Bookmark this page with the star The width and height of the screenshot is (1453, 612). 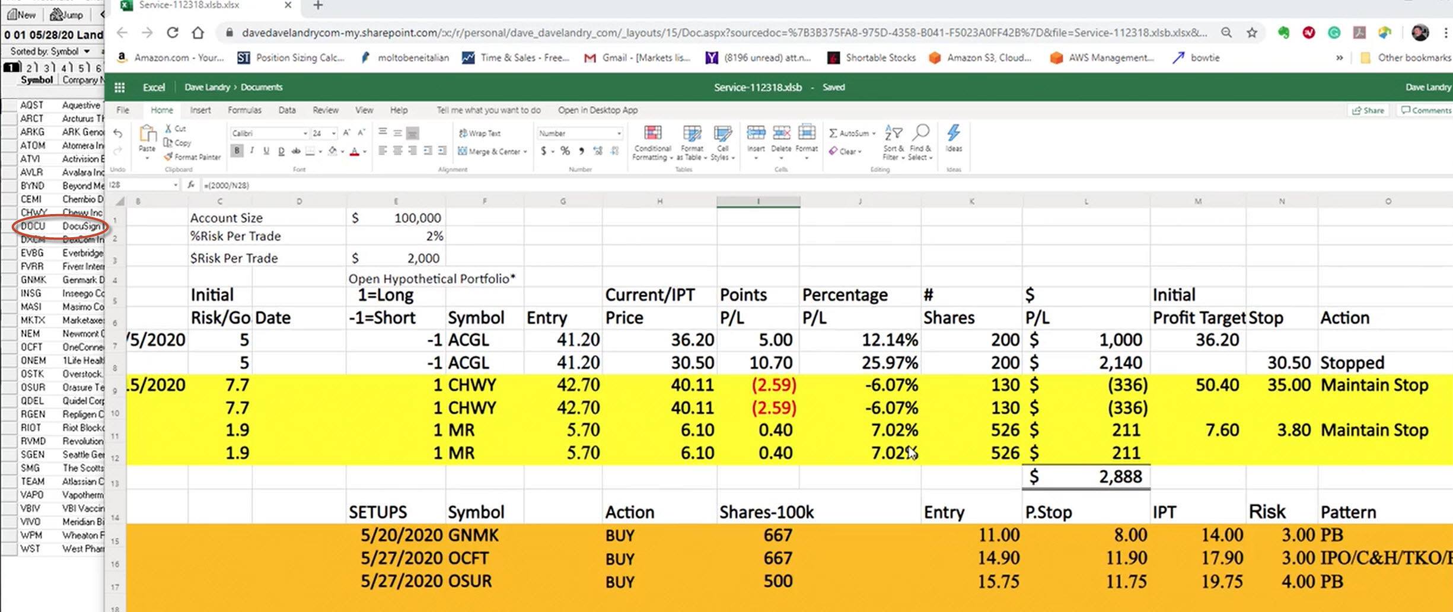tap(1252, 33)
